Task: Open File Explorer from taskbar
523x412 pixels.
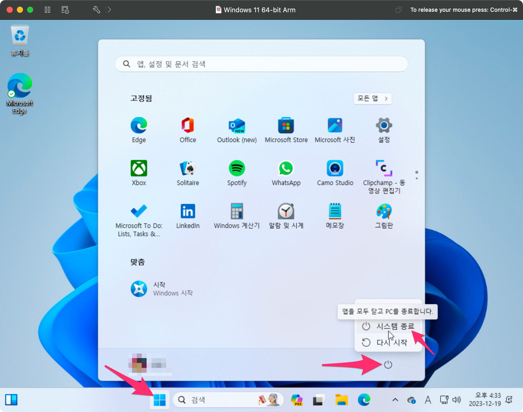Action: coord(341,400)
